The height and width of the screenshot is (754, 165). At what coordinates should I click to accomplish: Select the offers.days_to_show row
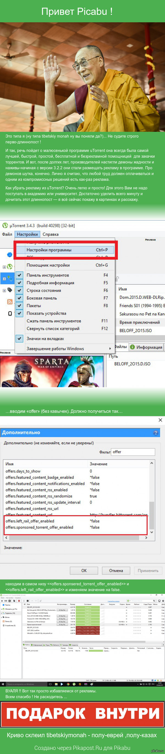(x=76, y=471)
